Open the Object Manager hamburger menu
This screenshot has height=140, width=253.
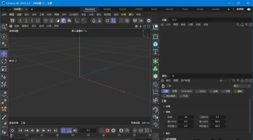point(162,24)
